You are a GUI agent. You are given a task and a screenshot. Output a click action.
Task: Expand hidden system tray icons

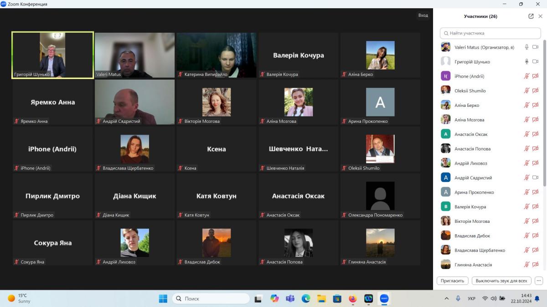point(446,298)
